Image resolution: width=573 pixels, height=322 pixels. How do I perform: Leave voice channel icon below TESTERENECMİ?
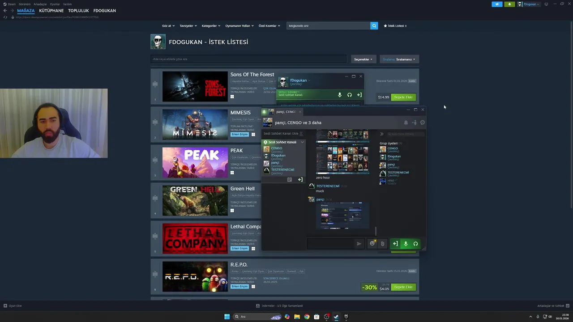pyautogui.click(x=300, y=180)
